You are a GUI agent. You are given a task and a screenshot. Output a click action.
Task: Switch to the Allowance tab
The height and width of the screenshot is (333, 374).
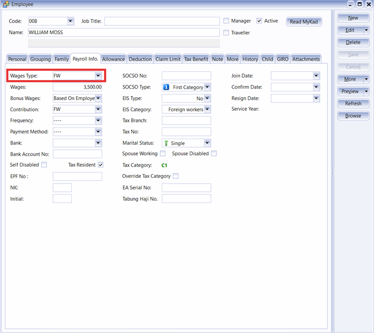tap(113, 59)
